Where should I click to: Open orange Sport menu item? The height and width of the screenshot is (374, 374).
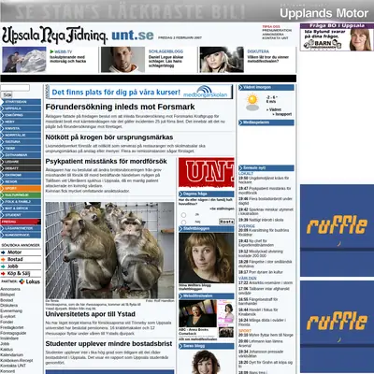click(21, 188)
